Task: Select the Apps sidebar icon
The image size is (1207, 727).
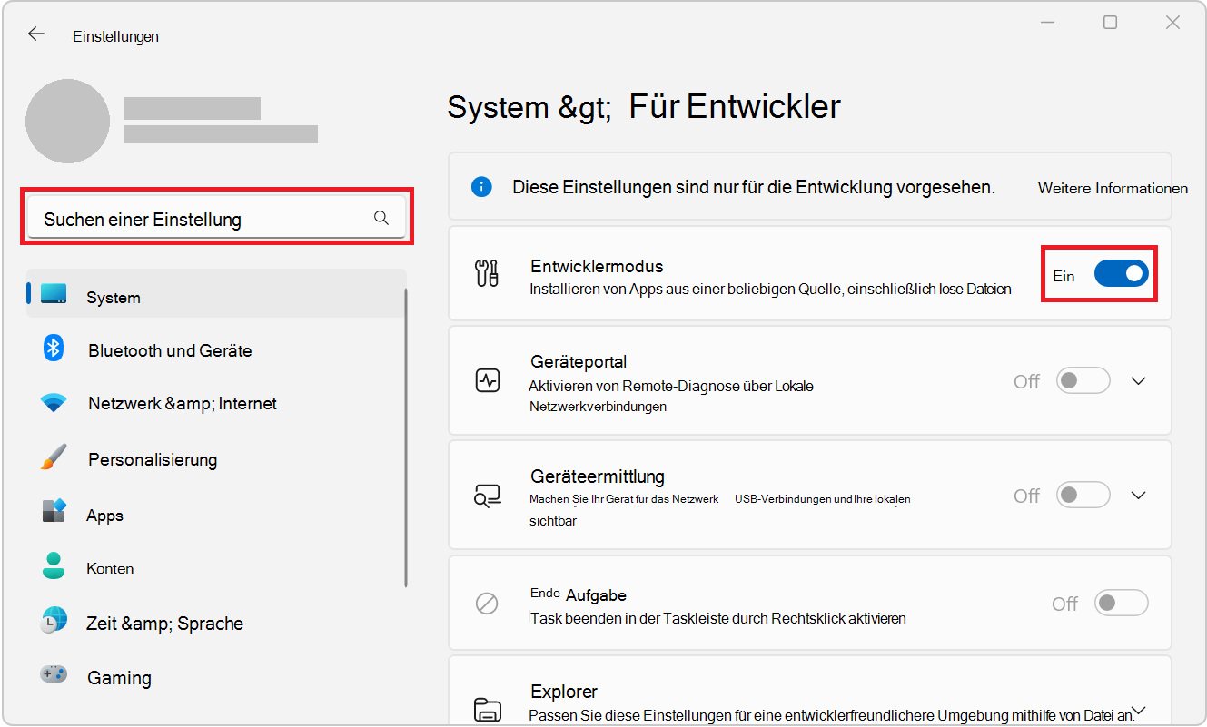Action: (53, 514)
